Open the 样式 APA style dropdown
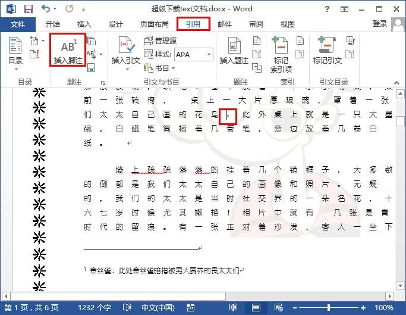This screenshot has width=406, height=315. pos(209,54)
